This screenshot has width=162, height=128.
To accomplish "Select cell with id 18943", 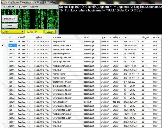I will [13, 86].
